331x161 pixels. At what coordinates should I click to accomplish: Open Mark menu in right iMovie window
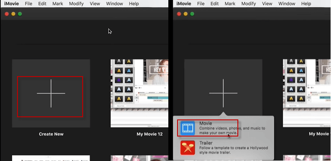(230, 3)
